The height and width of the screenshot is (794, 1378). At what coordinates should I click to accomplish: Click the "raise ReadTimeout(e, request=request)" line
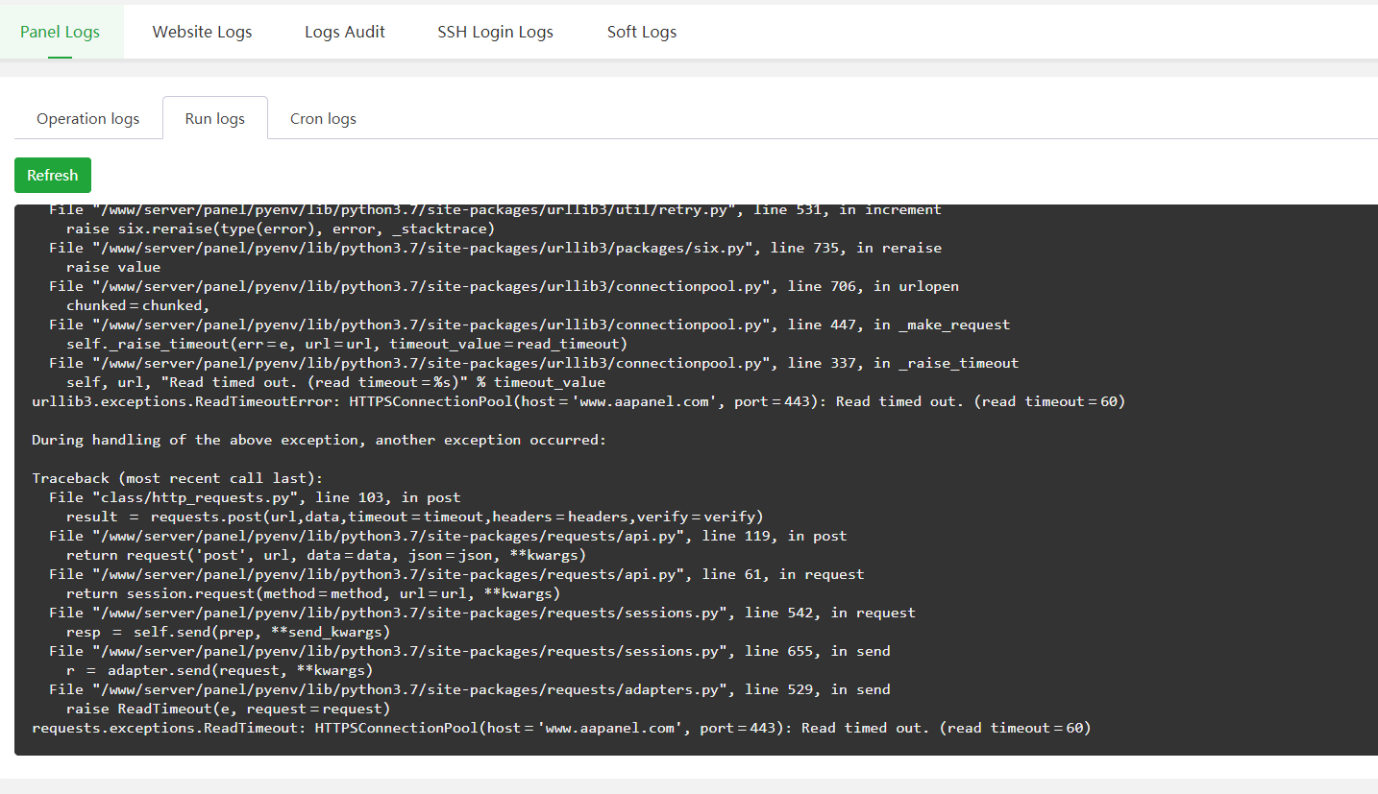pos(228,709)
